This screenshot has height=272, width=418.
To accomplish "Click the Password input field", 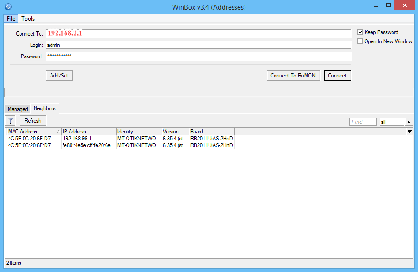I will coord(199,56).
